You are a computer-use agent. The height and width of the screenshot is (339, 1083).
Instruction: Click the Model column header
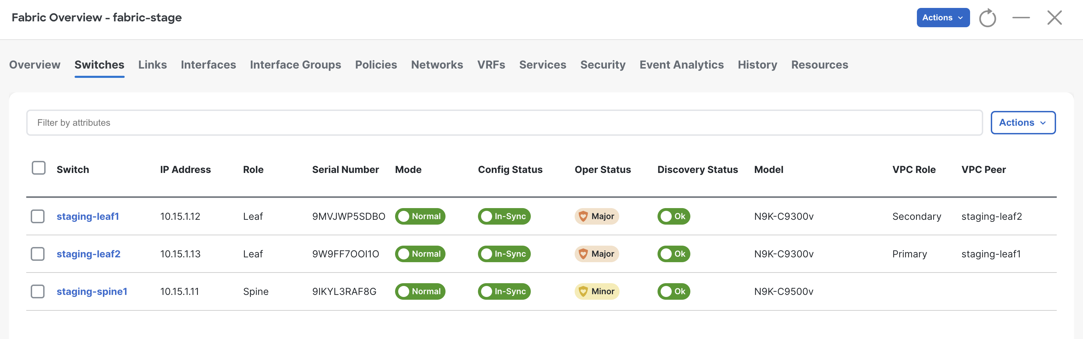coord(768,169)
